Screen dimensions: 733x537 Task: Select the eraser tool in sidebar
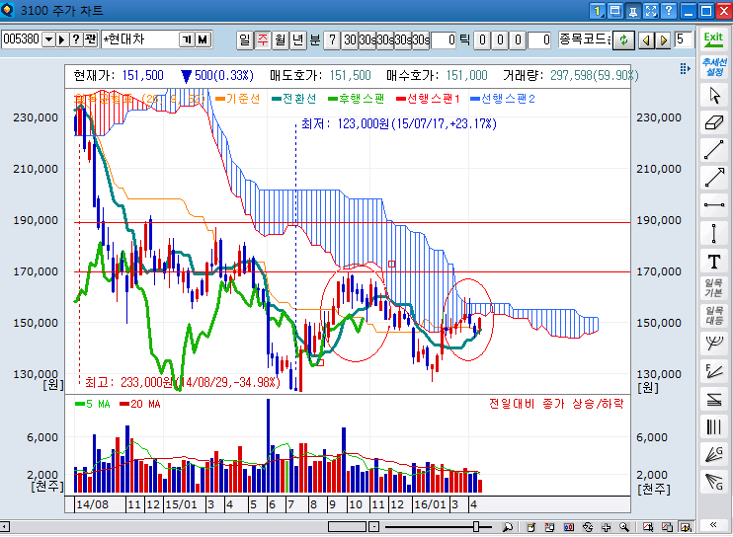point(713,123)
